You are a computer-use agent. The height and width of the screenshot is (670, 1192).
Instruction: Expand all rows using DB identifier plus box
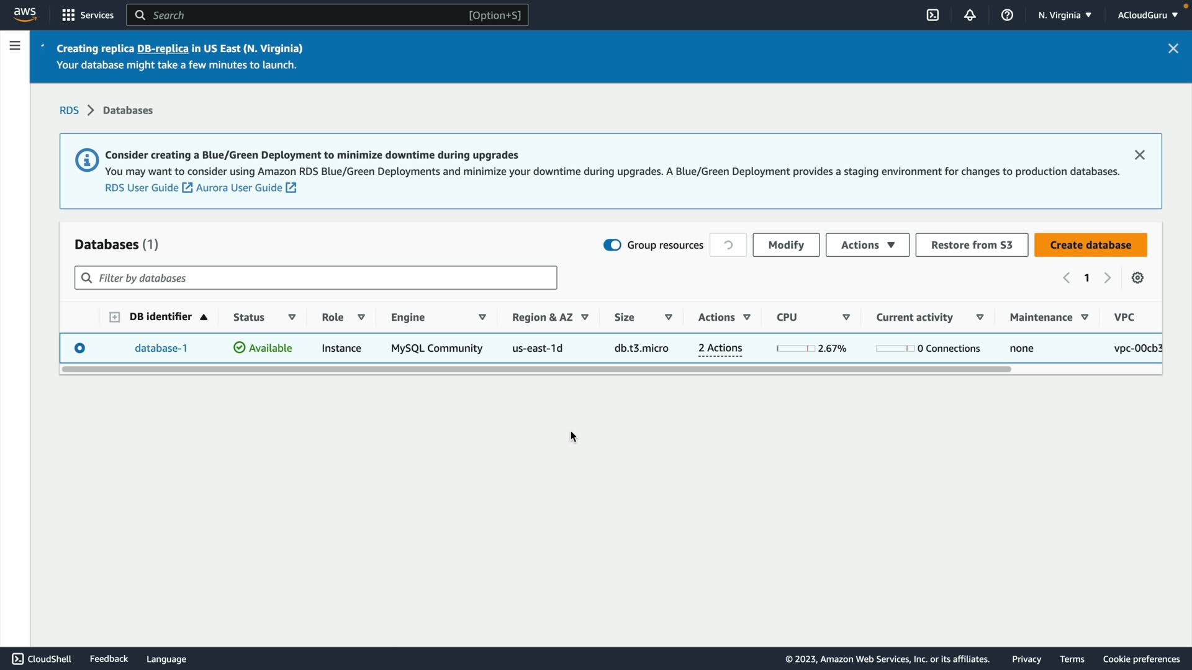pos(114,317)
